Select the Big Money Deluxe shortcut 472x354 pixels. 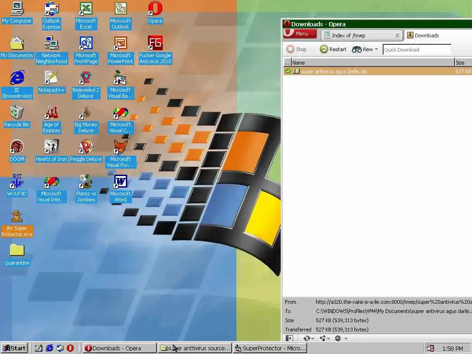[86, 119]
